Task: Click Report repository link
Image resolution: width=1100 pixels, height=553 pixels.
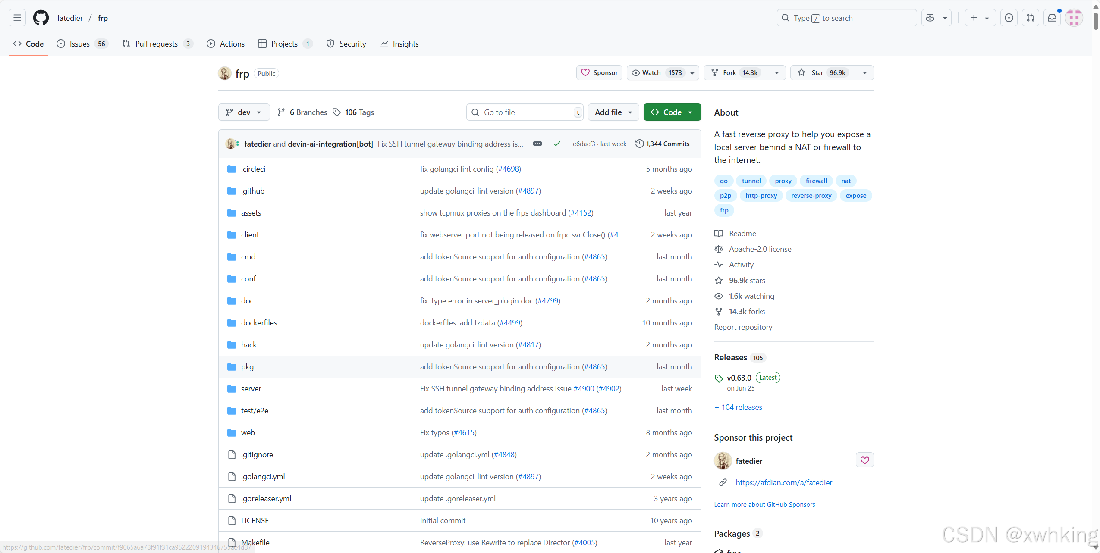Action: click(x=743, y=327)
